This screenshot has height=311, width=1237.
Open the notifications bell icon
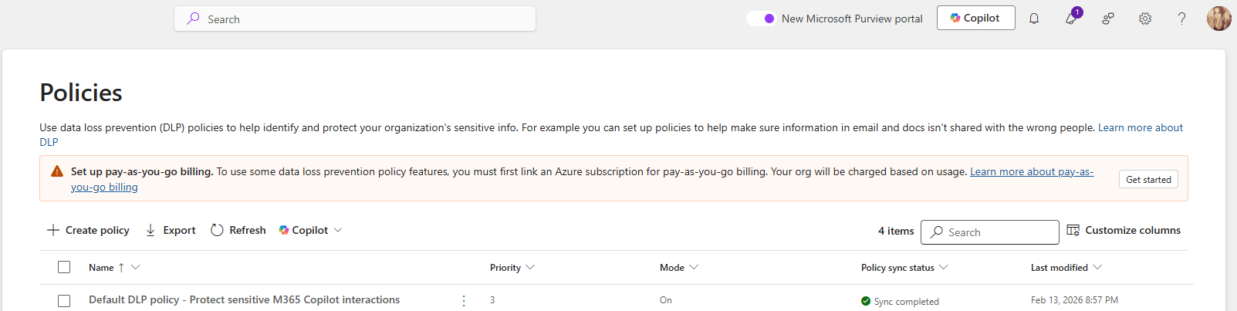point(1034,19)
